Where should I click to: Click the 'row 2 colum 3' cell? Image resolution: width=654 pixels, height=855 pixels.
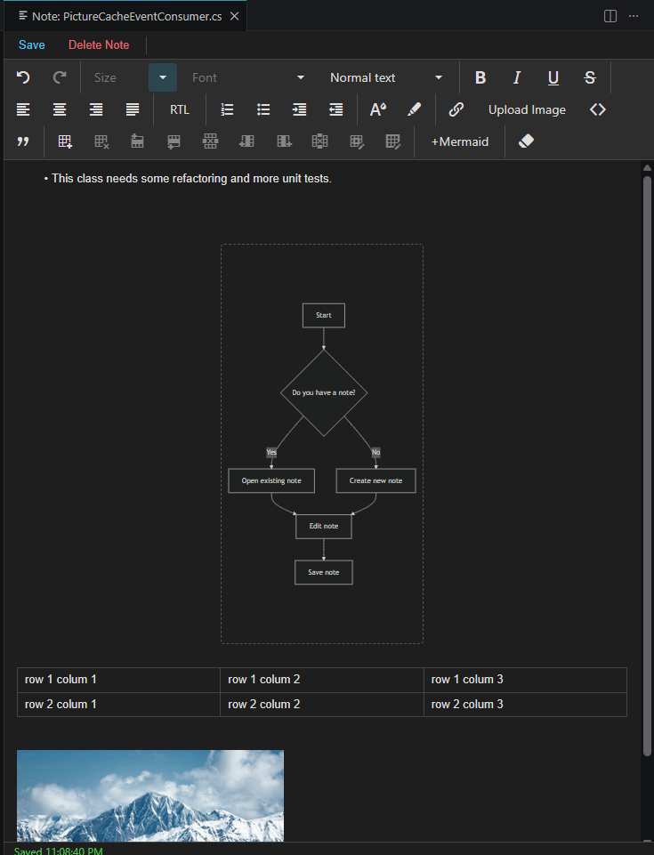525,705
